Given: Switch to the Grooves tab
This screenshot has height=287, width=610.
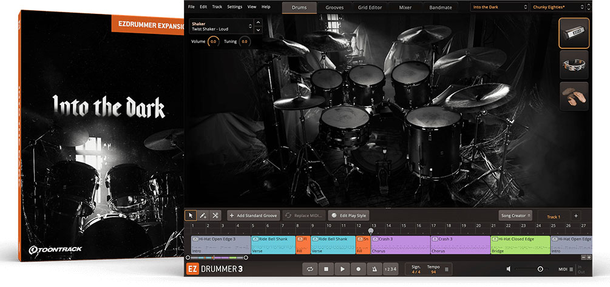Looking at the screenshot, I should click(x=334, y=7).
